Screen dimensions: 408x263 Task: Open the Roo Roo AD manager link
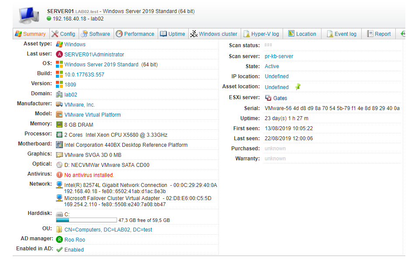[75, 240]
